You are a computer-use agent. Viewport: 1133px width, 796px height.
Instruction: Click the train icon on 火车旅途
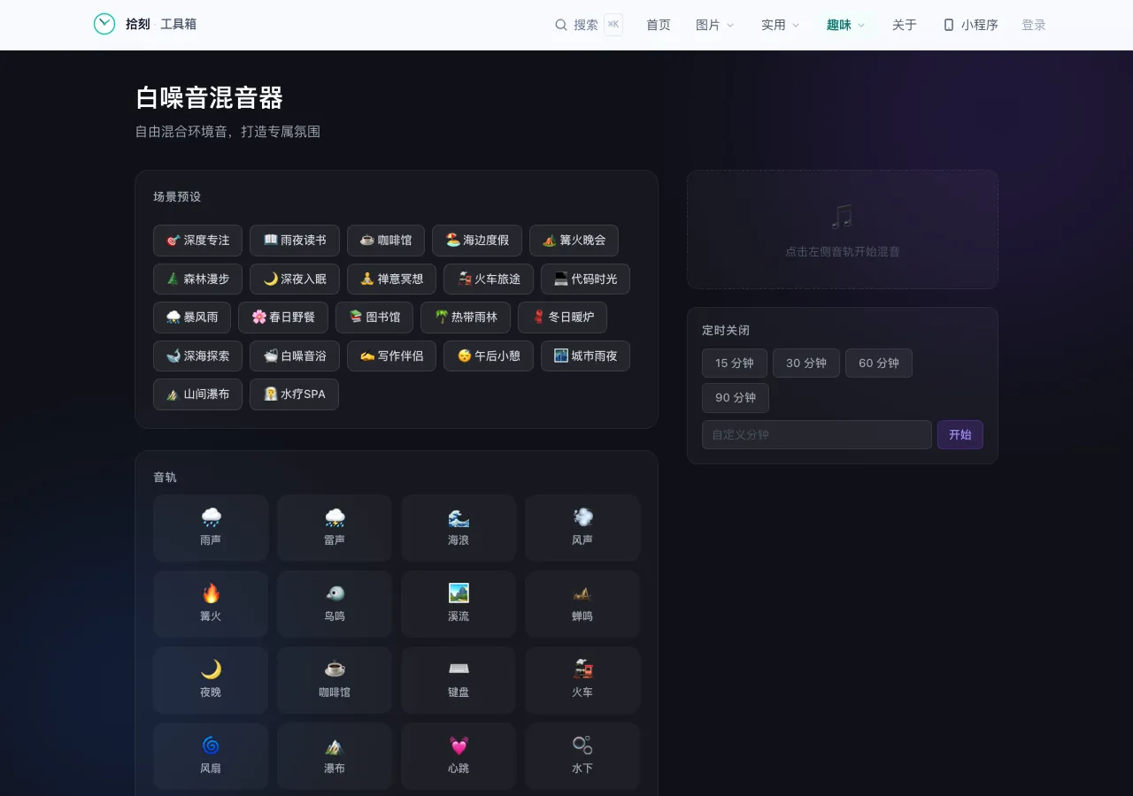(465, 279)
